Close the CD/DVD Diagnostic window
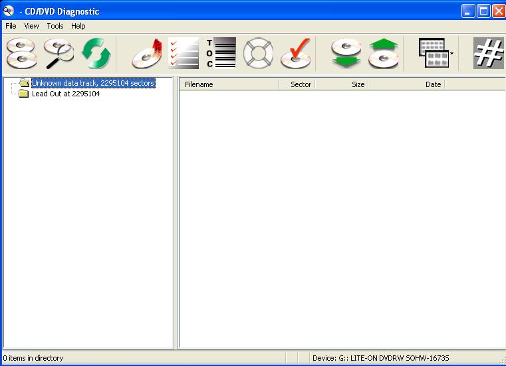 click(x=499, y=11)
